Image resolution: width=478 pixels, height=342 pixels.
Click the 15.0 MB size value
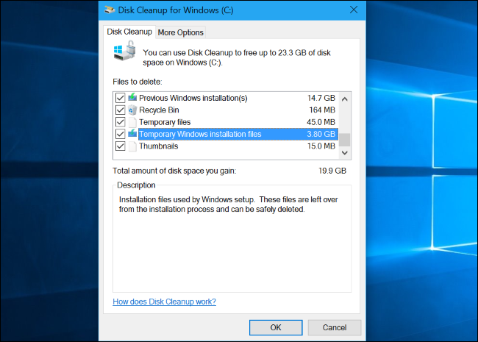[321, 146]
